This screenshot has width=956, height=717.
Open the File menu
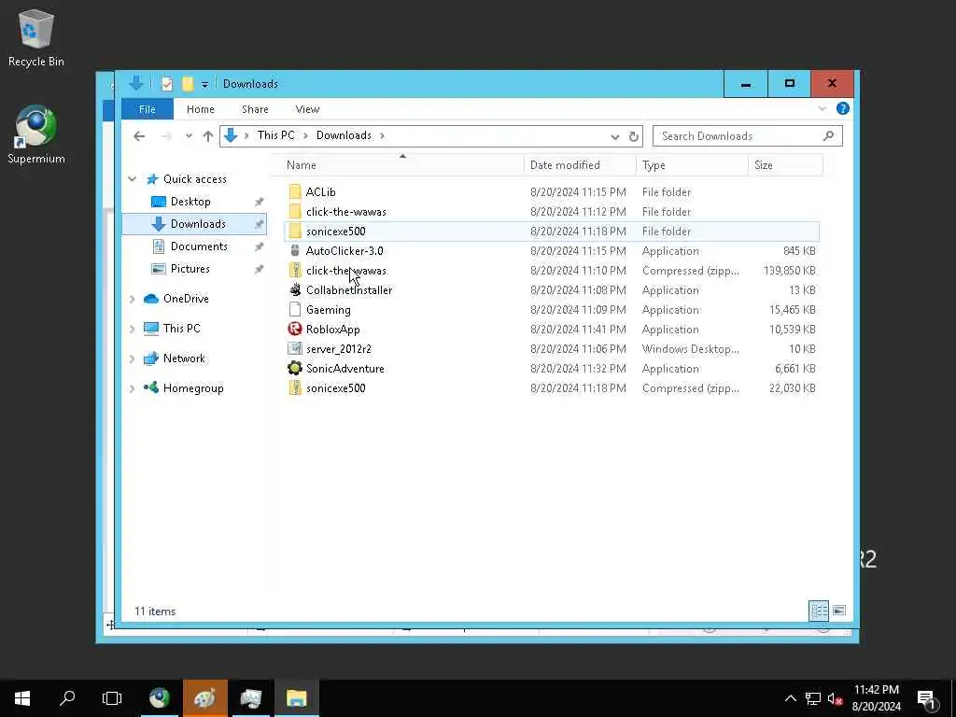point(148,109)
